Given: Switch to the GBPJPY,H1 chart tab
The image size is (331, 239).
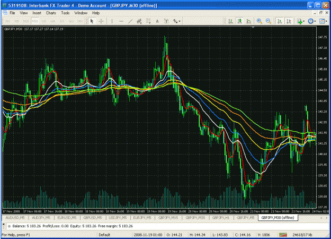Looking at the screenshot, I should [x=221, y=217].
